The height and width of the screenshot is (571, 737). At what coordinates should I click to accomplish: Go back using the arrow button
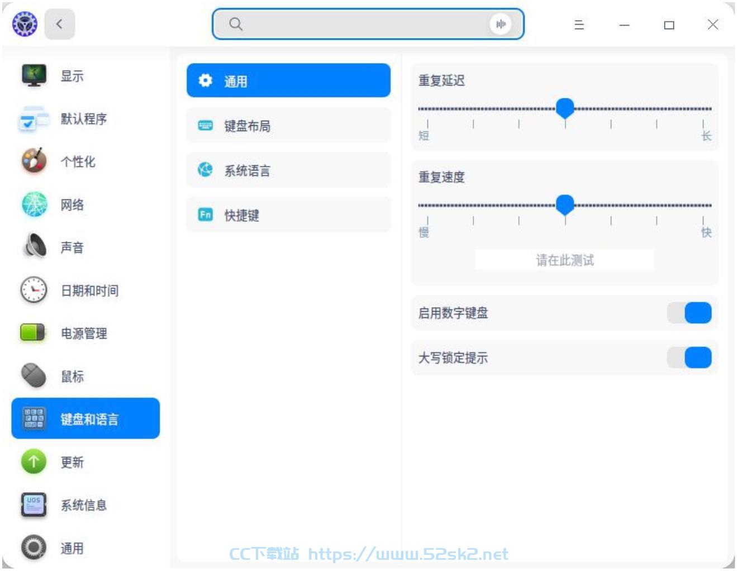point(60,24)
